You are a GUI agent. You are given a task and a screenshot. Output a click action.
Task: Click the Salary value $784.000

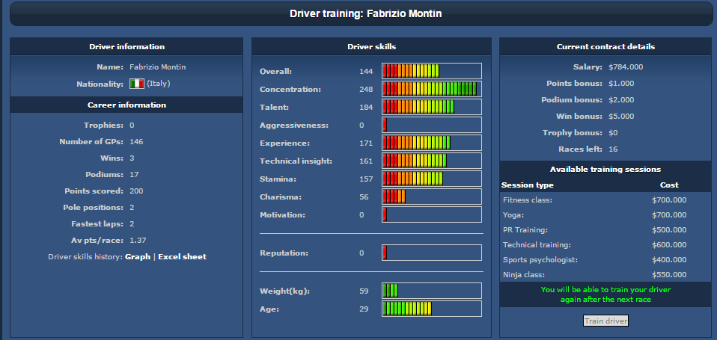tap(626, 67)
